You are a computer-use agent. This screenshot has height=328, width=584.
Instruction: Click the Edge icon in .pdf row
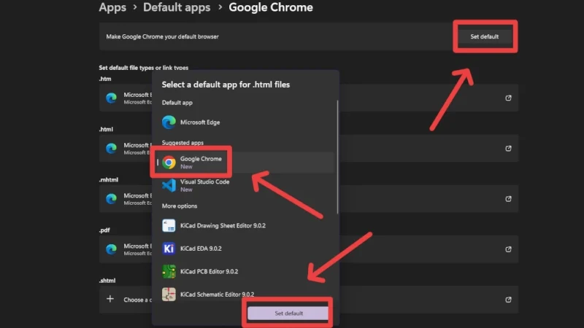point(111,249)
